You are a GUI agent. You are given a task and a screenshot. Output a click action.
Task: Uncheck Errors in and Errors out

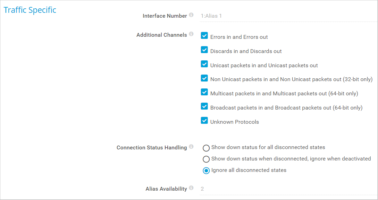(x=204, y=36)
